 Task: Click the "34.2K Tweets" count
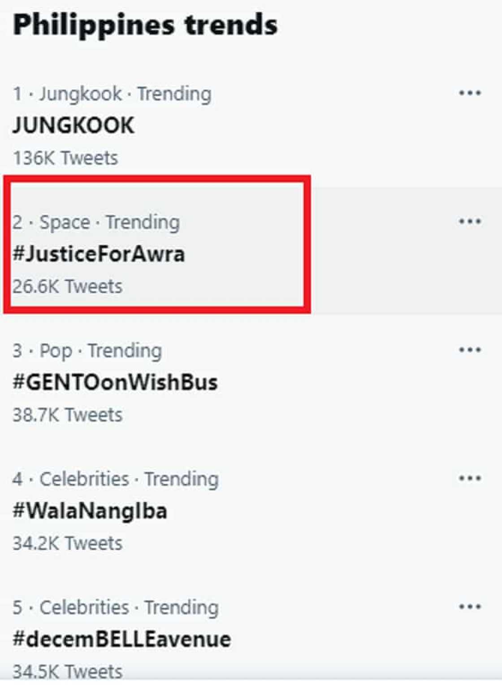pyautogui.click(x=67, y=543)
